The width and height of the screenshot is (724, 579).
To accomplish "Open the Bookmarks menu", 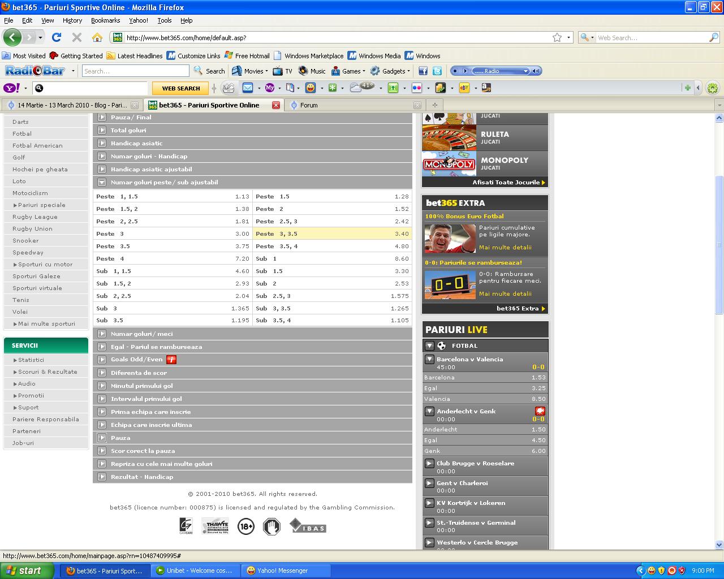I will [105, 20].
